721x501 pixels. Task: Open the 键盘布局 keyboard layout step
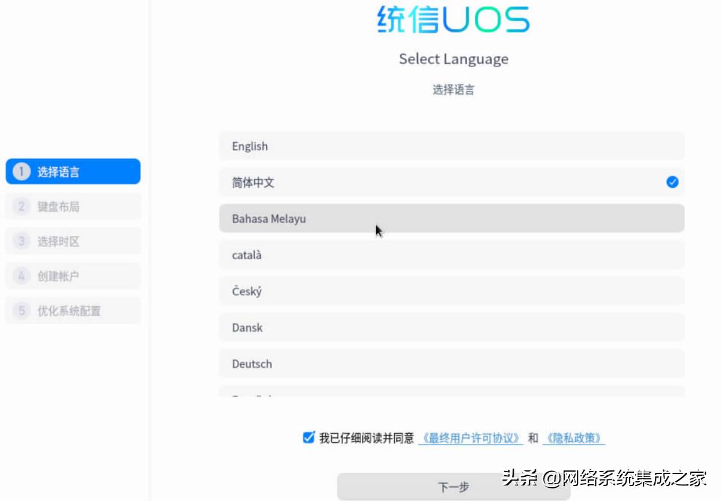(73, 206)
